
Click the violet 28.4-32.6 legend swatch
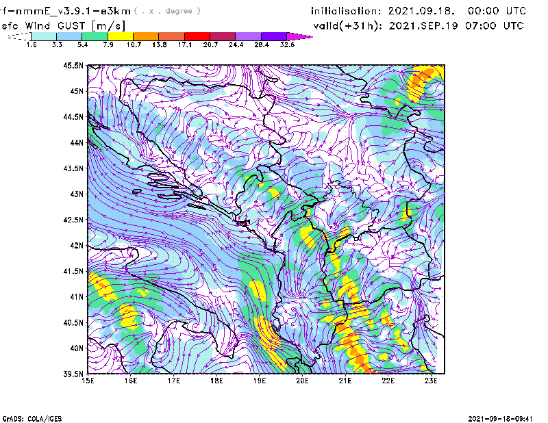(274, 36)
